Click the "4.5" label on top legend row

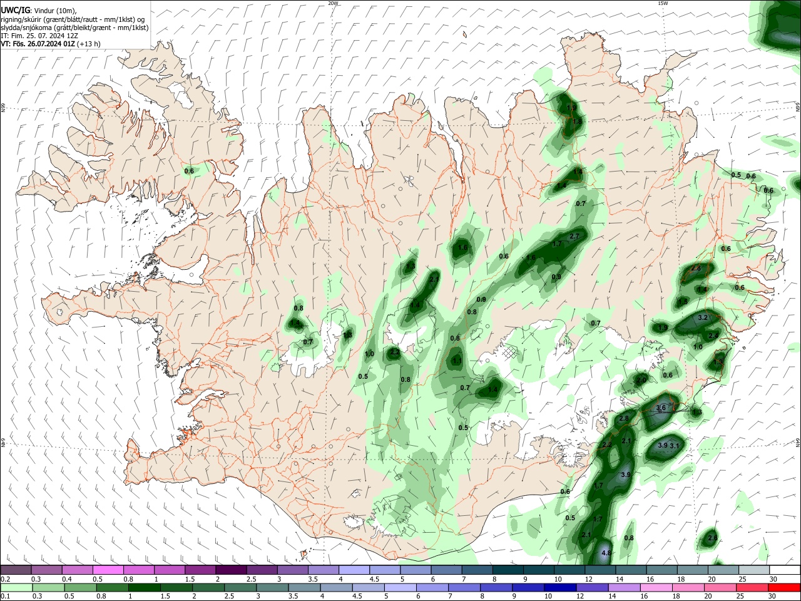374,579
